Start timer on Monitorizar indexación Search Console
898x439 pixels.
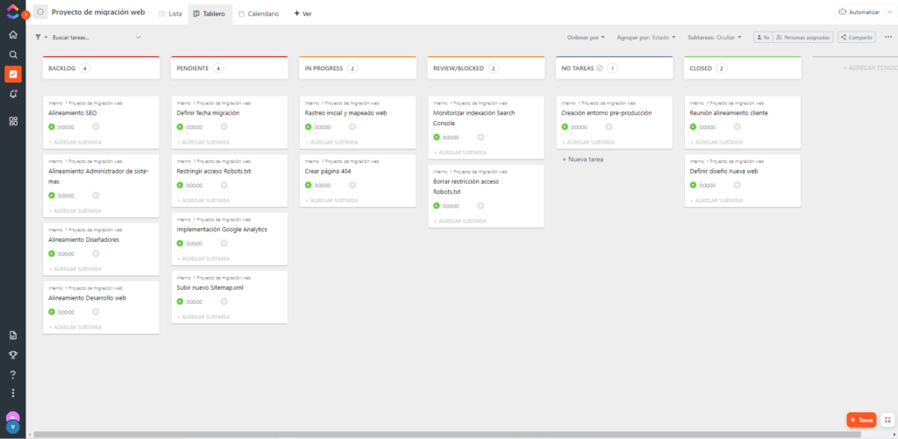437,138
